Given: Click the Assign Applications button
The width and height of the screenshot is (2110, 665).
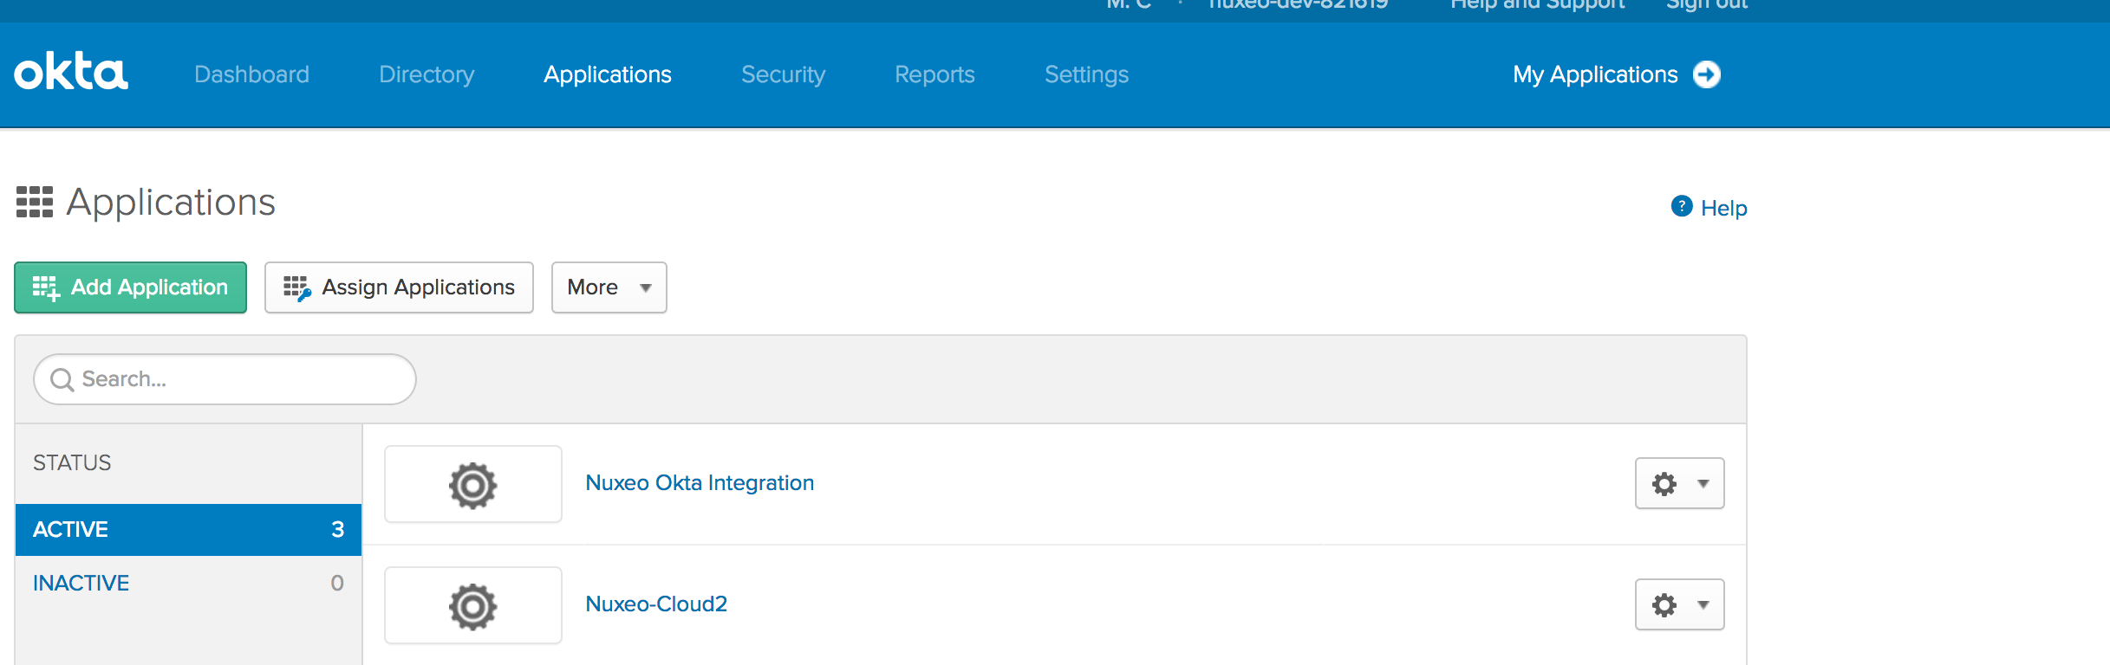Looking at the screenshot, I should [399, 287].
